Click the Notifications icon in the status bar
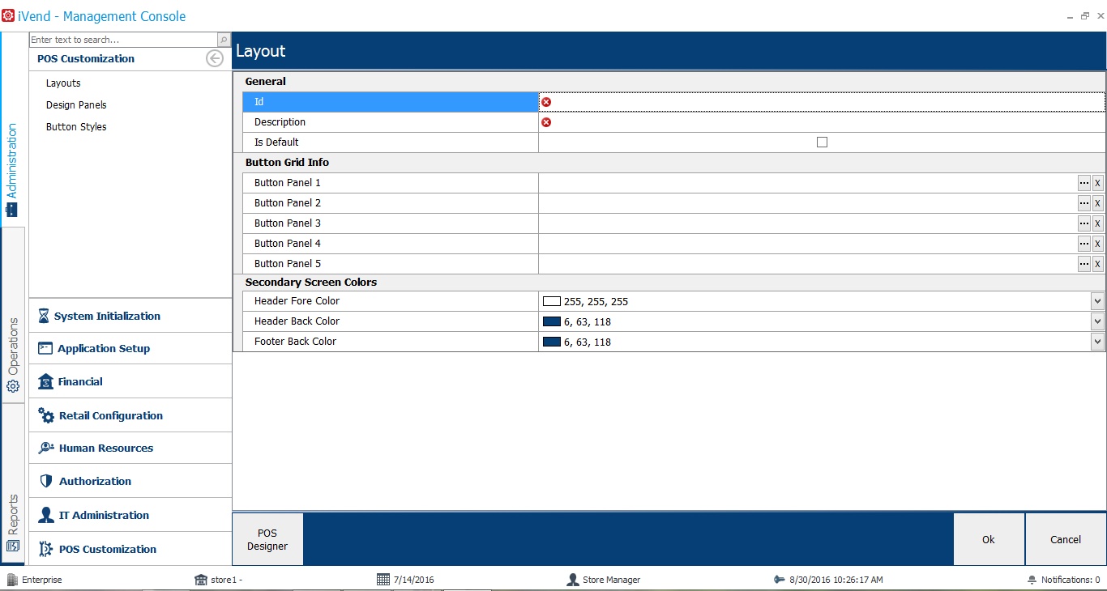Screen dimensions: 1107x591 [1032, 580]
